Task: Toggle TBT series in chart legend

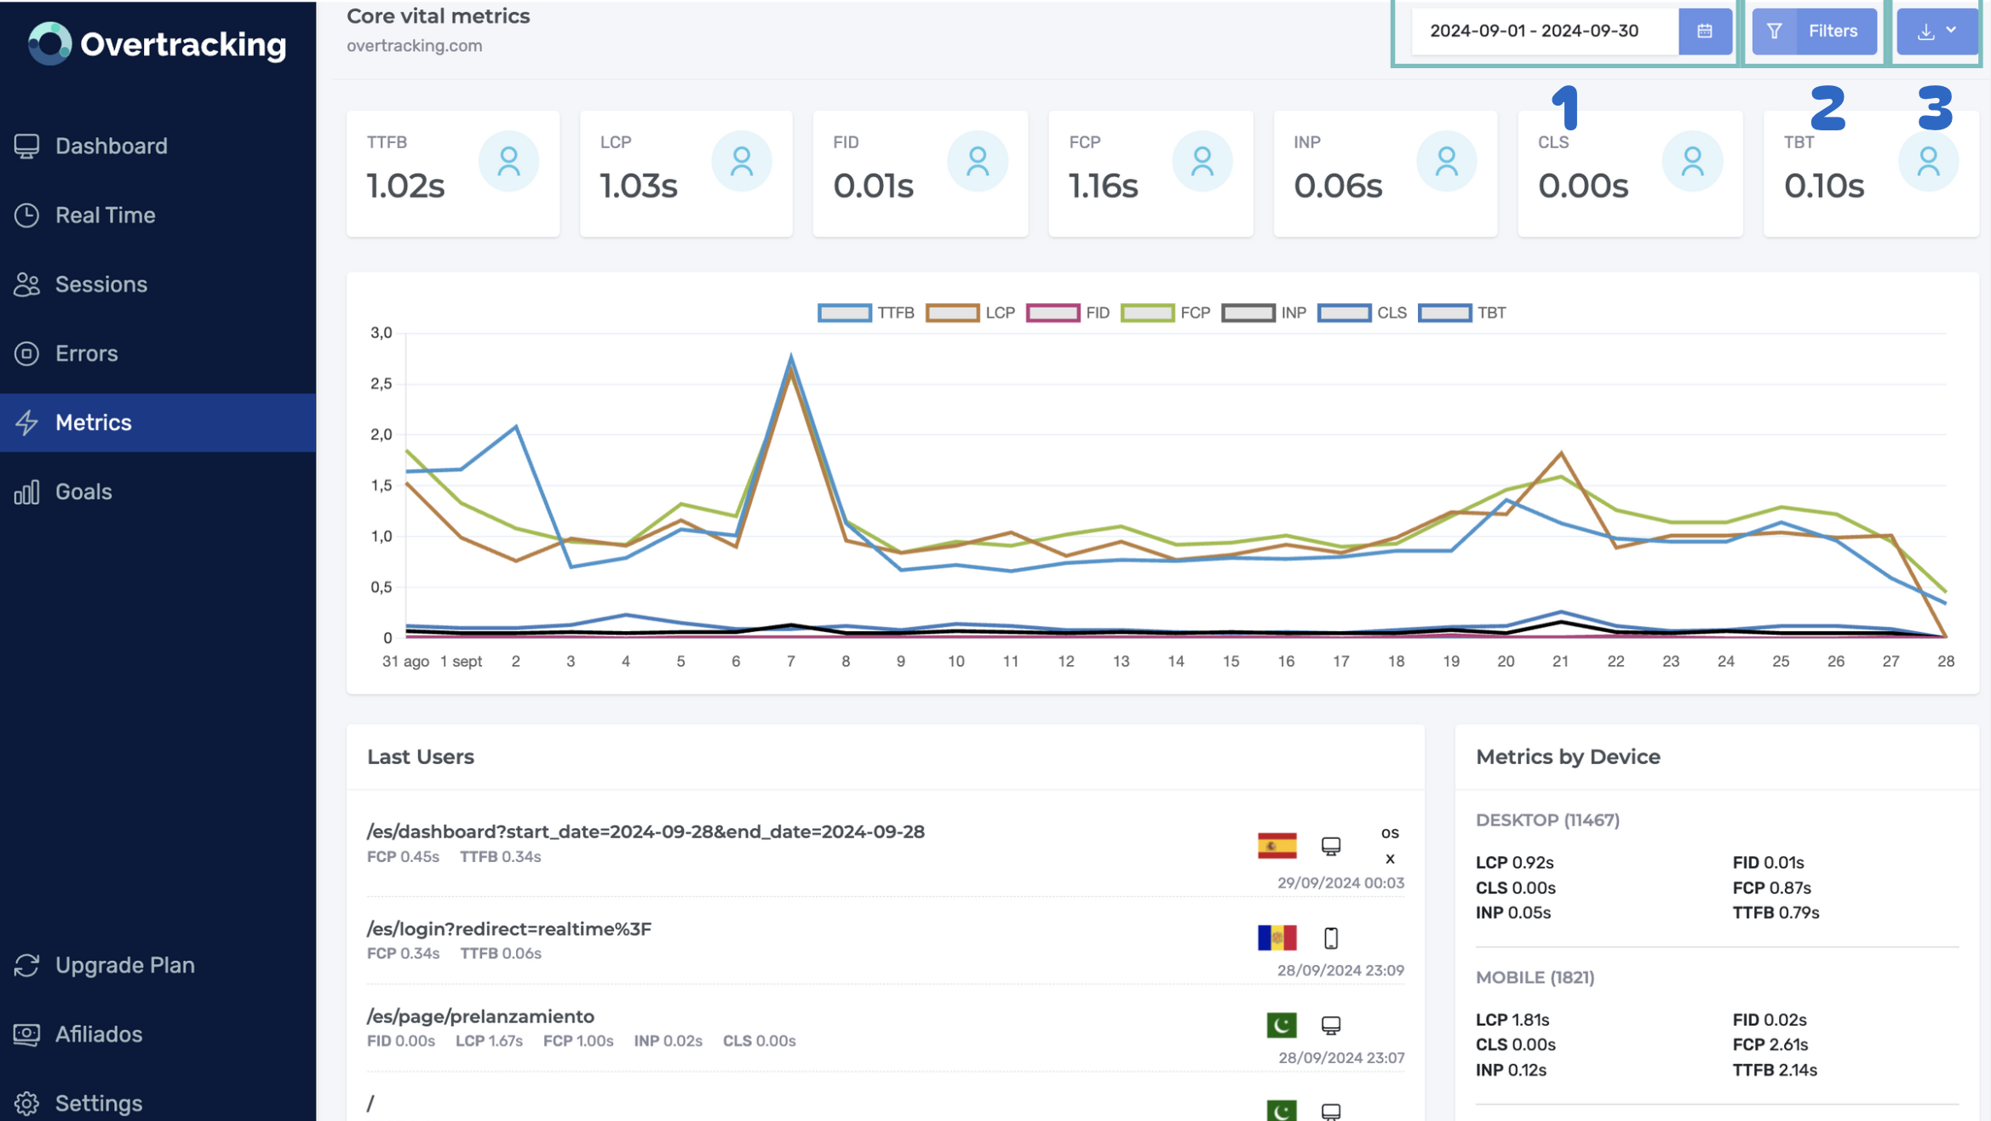Action: point(1462,313)
